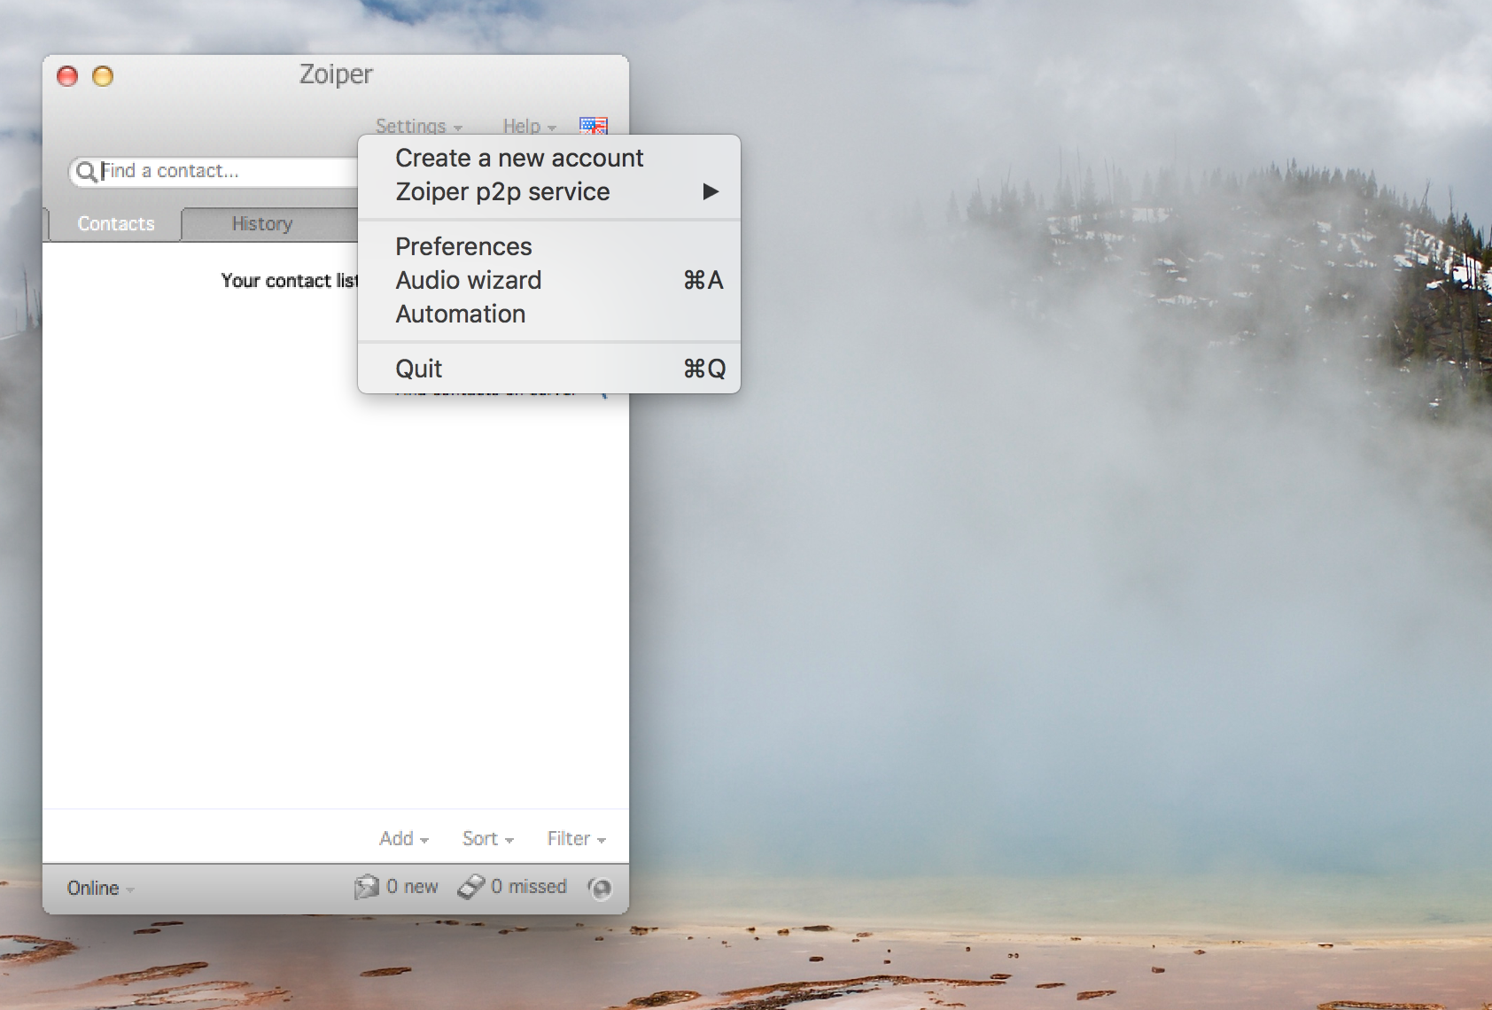Image resolution: width=1492 pixels, height=1010 pixels.
Task: Open the Sort dropdown
Action: coord(487,838)
